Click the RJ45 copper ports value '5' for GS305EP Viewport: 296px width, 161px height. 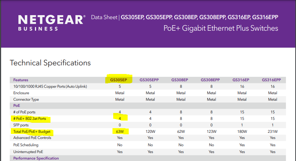[x=120, y=87]
